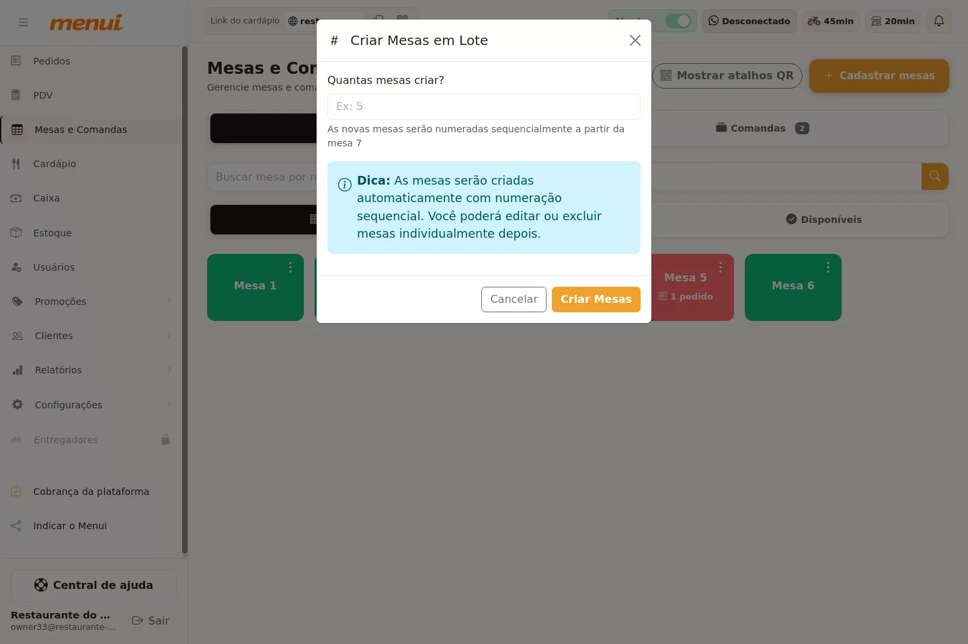Switch to the Comandas tab
The height and width of the screenshot is (644, 968).
tap(763, 128)
